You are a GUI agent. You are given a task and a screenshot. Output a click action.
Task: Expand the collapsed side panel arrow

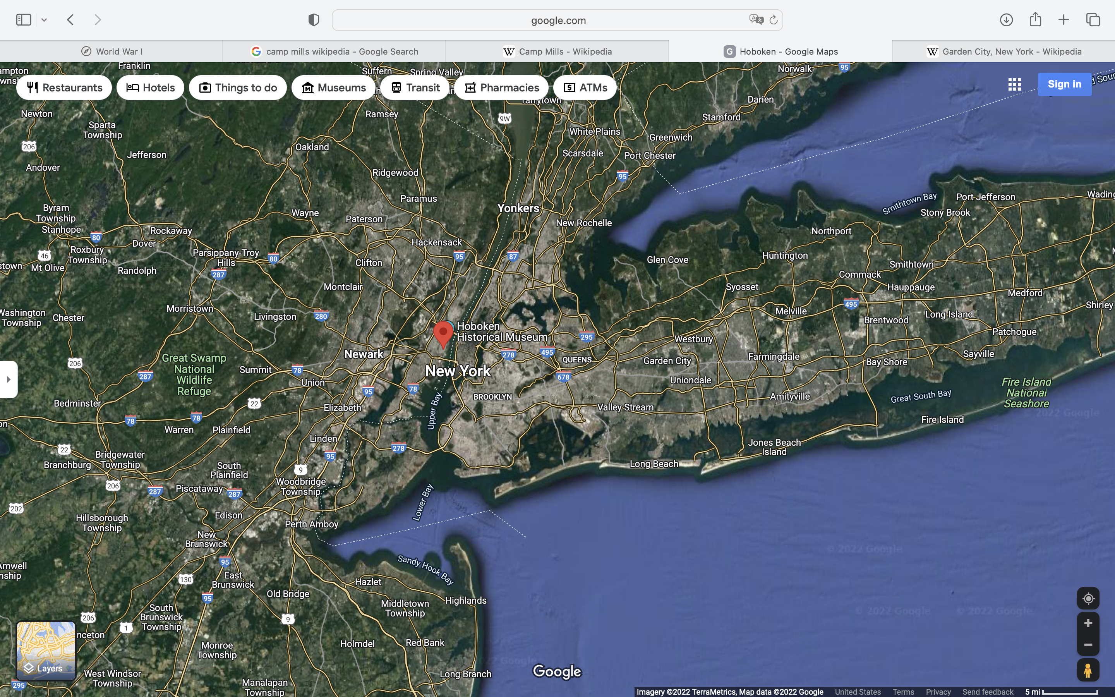pyautogui.click(x=8, y=379)
